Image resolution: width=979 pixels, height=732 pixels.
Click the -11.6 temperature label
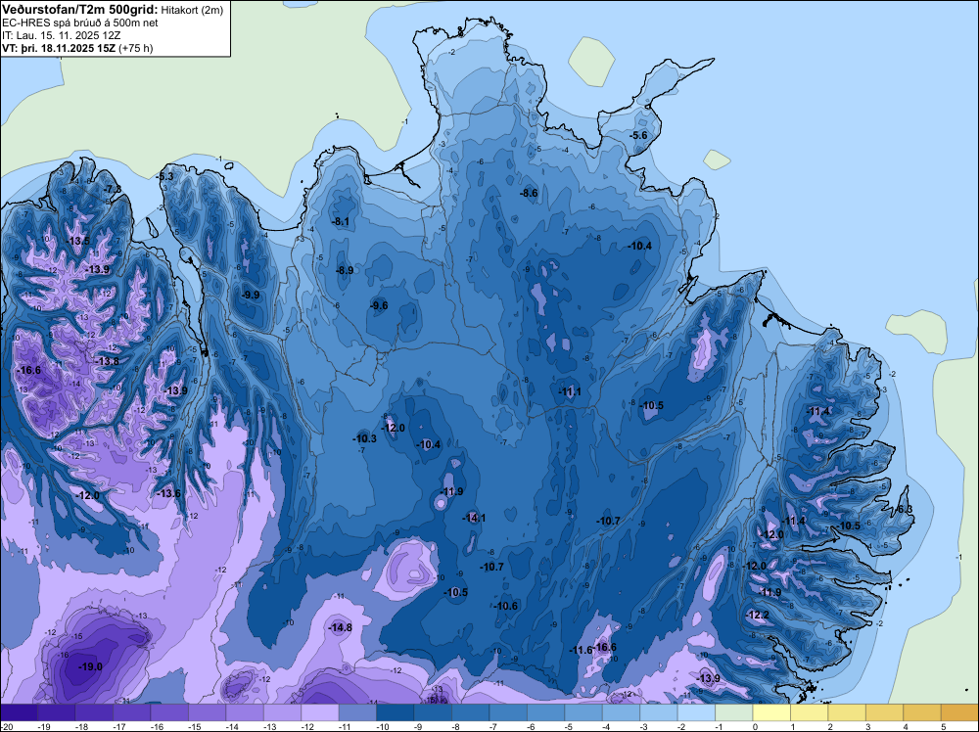click(581, 650)
